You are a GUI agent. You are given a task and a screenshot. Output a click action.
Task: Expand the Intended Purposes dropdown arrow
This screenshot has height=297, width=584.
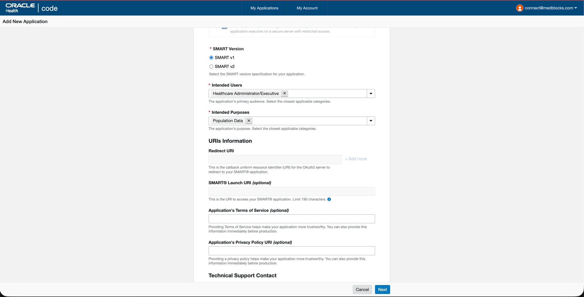point(371,121)
